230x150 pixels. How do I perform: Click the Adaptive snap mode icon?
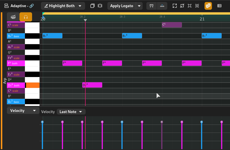click(7, 6)
